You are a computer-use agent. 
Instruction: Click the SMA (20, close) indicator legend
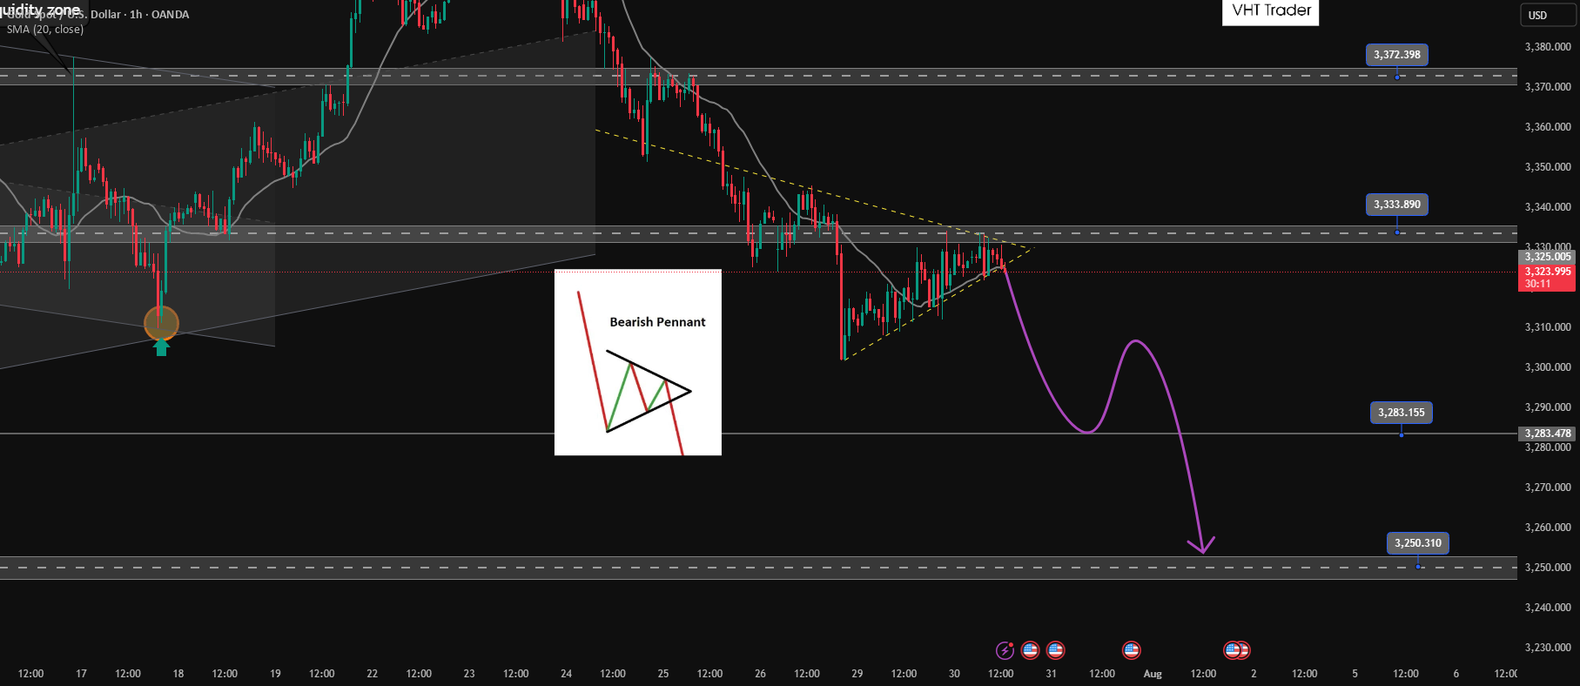click(45, 30)
